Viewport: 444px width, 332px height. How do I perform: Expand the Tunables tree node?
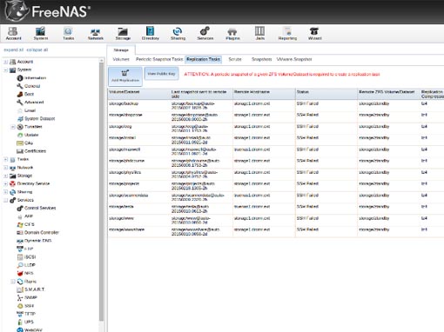(13, 127)
